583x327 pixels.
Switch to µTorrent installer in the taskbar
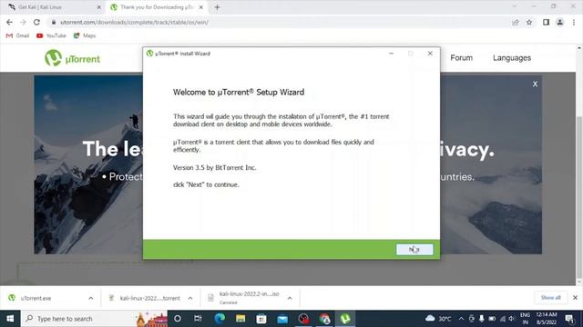[x=345, y=319]
